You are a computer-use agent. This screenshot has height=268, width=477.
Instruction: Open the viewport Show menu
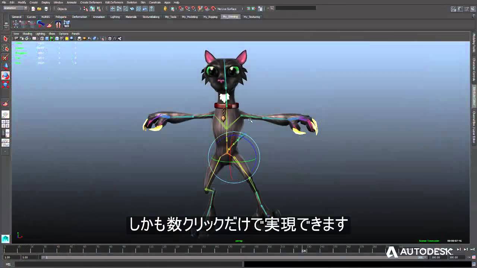point(52,33)
